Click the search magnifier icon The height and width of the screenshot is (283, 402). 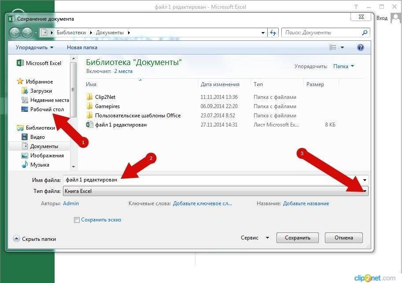point(364,33)
